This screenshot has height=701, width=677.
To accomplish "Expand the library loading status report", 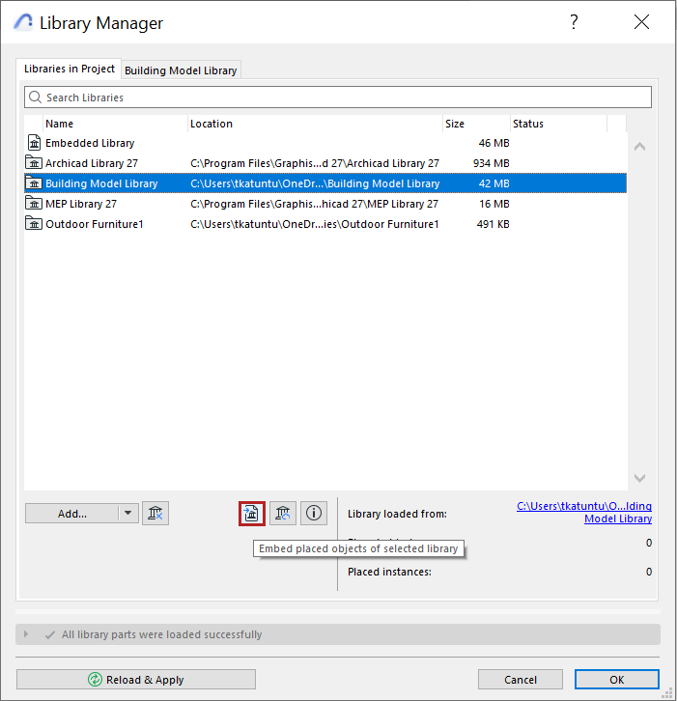I will point(26,634).
